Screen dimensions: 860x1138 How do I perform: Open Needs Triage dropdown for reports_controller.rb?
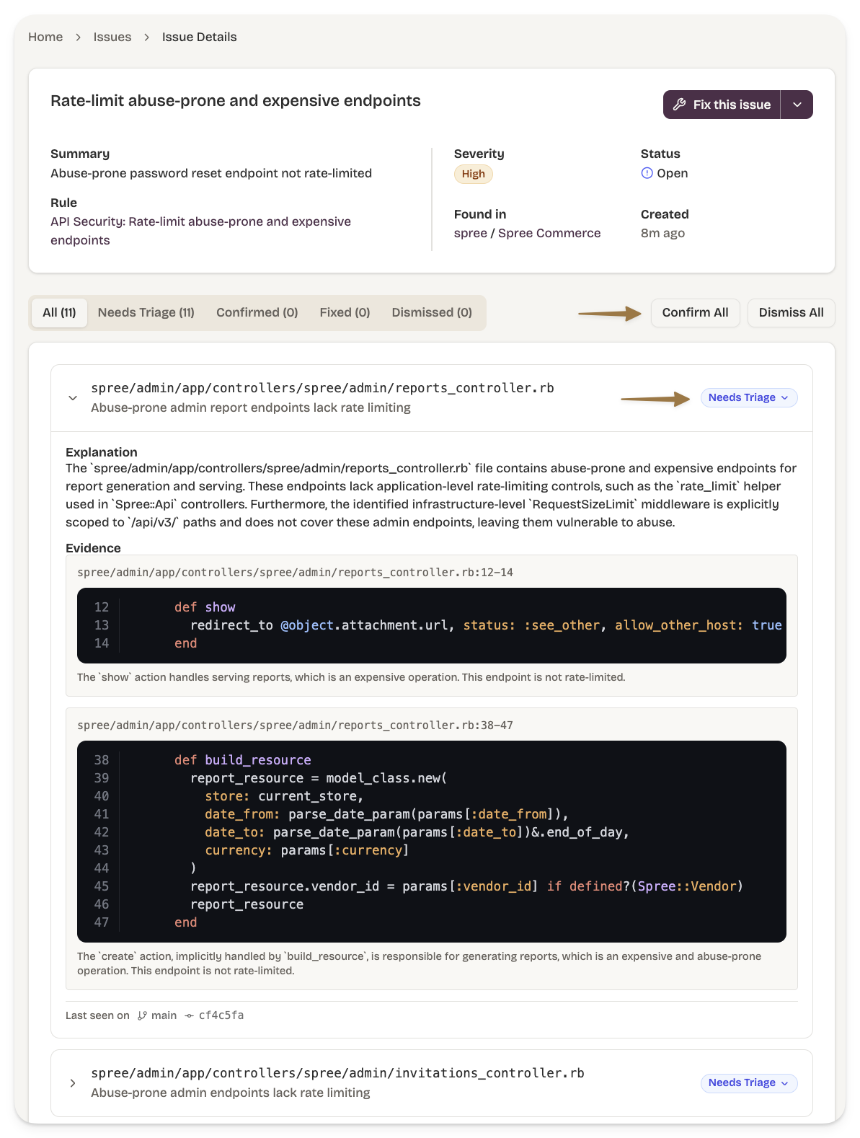coord(749,397)
